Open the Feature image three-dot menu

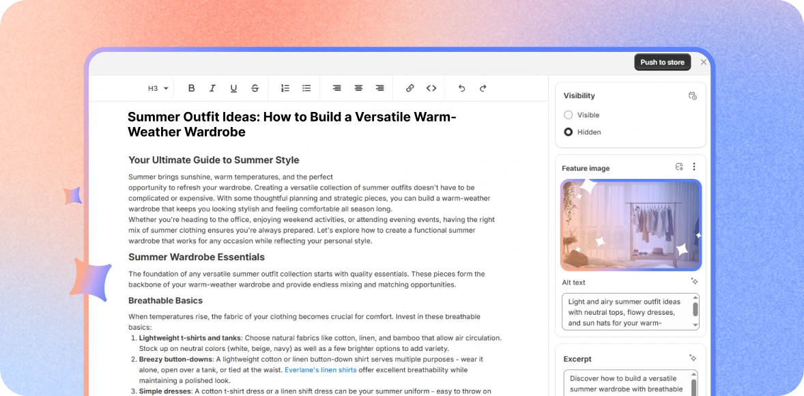tap(694, 167)
